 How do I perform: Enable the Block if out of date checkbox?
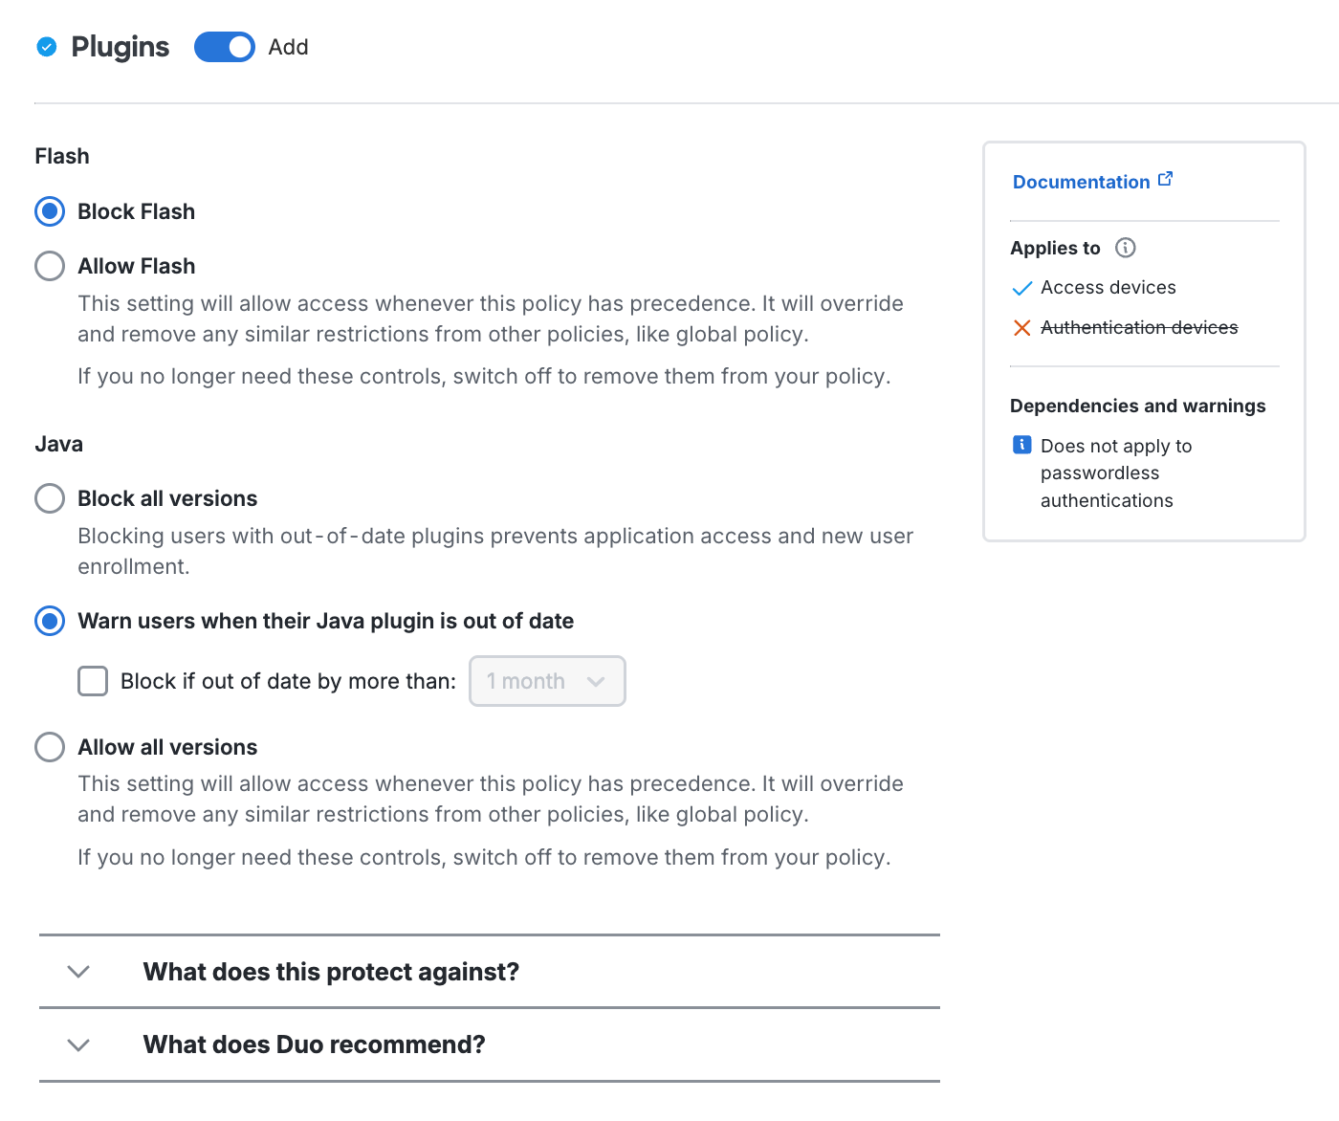point(93,681)
